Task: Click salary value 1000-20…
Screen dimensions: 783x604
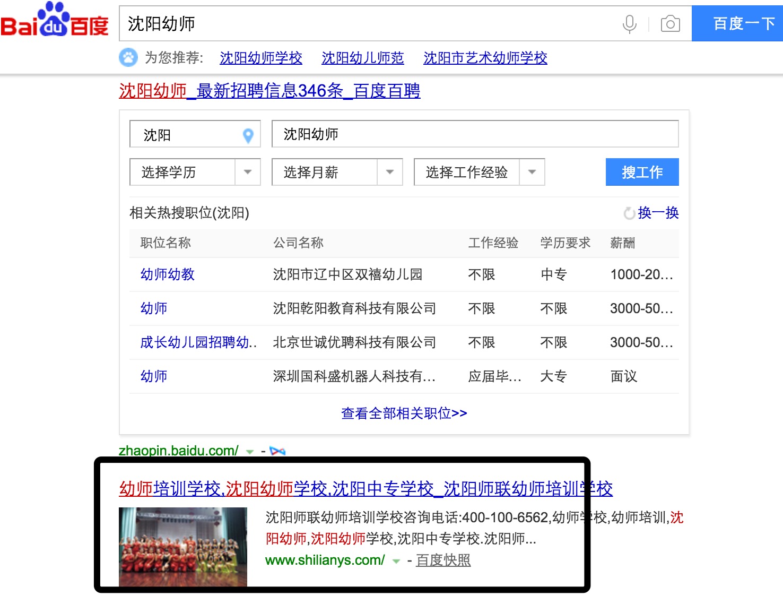Action: coord(641,274)
